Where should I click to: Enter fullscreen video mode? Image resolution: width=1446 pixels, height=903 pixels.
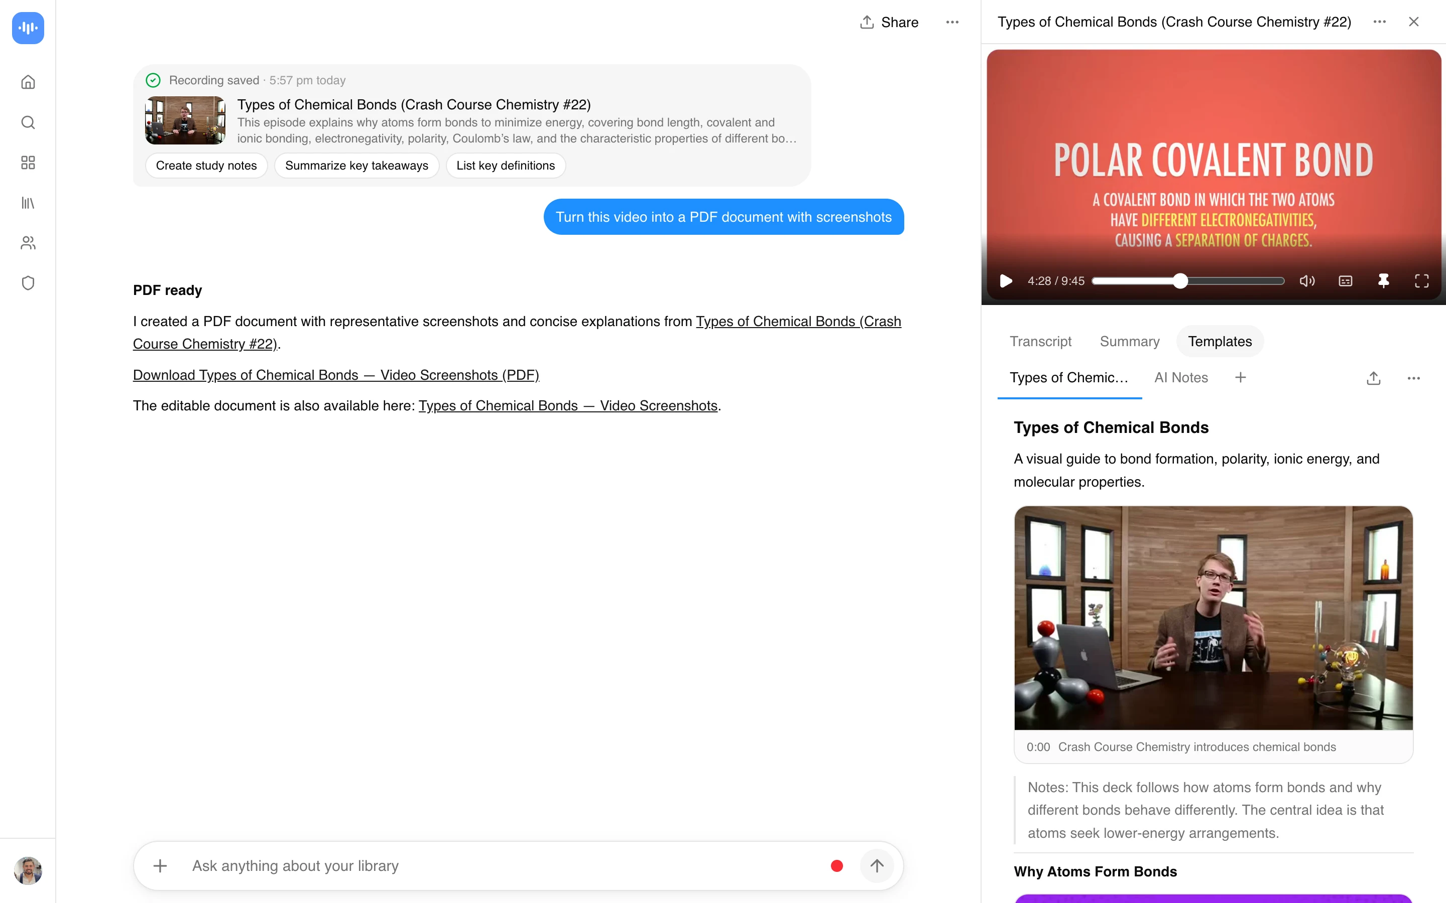click(x=1422, y=281)
